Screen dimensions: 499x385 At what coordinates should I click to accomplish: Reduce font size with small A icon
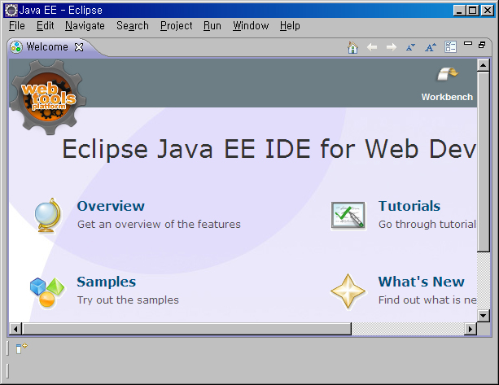point(410,48)
